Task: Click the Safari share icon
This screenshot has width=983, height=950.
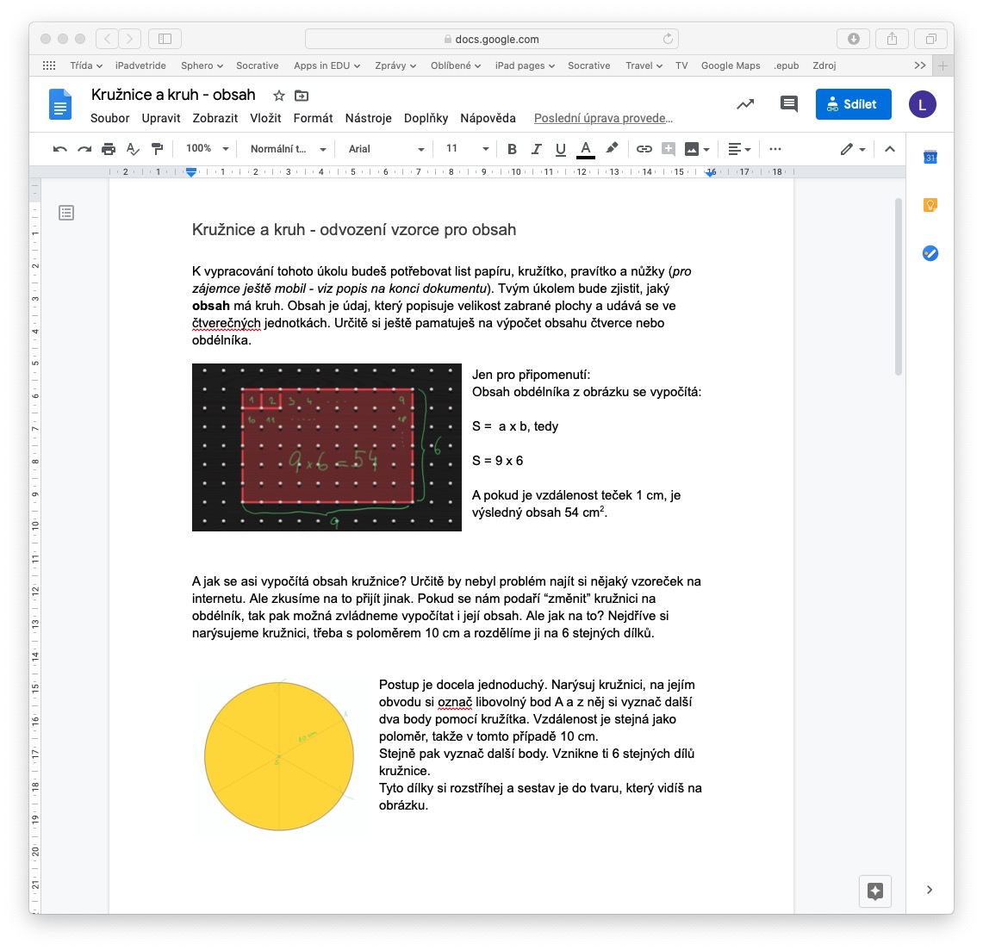Action: [892, 39]
